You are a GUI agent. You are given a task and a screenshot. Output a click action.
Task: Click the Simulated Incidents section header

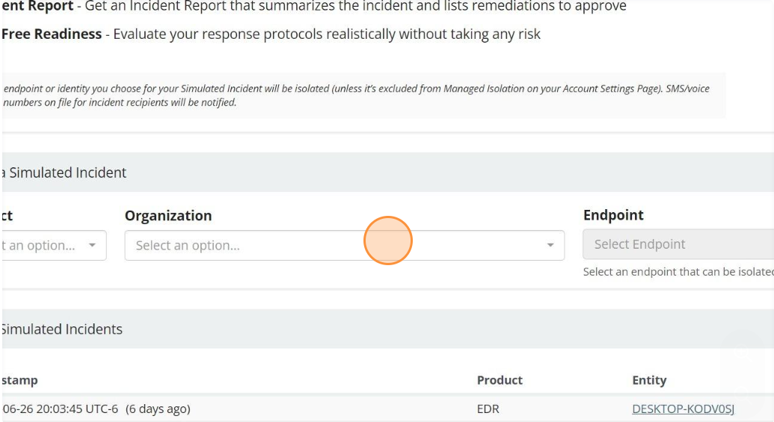coord(63,329)
